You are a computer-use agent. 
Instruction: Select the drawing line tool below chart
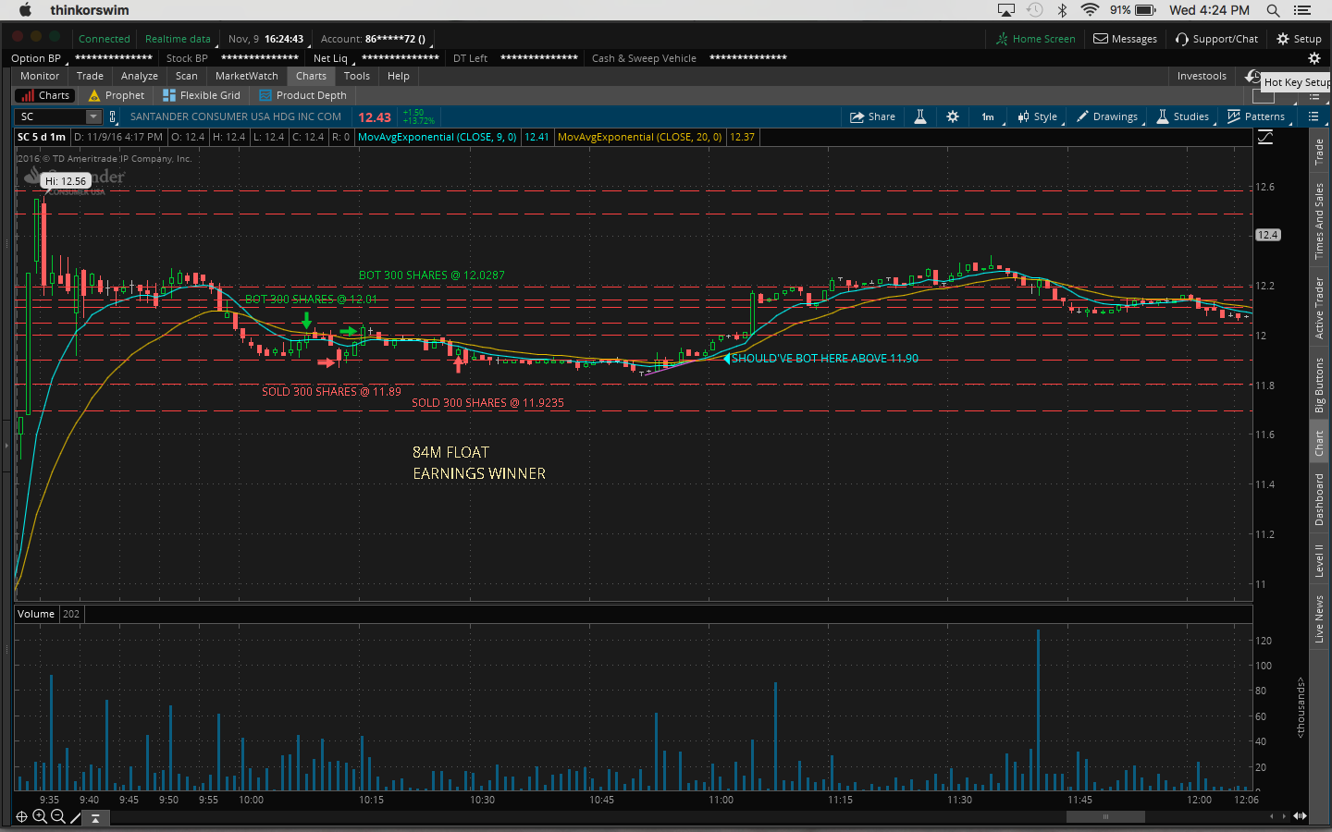(76, 816)
